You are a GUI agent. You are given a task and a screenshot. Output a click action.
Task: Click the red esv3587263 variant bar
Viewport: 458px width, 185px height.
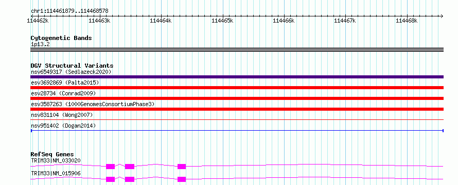point(237,109)
